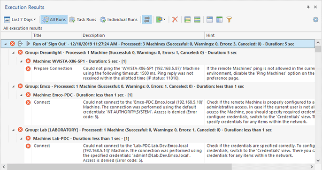Collapse the Group: Lab [LABORATORY] node
This screenshot has width=322, height=170.
coord(13,130)
